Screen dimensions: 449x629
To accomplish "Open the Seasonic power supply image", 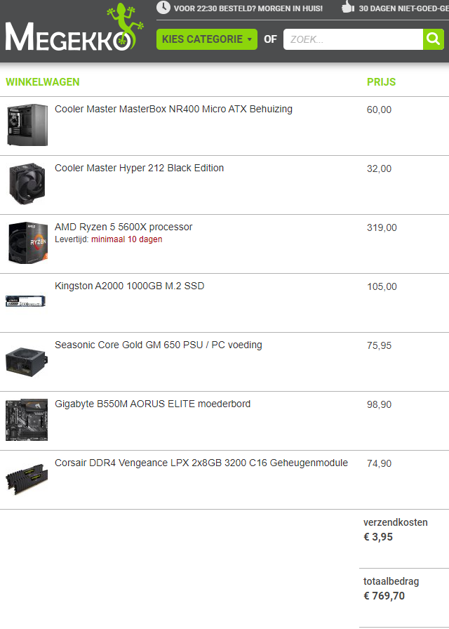I will click(x=27, y=362).
